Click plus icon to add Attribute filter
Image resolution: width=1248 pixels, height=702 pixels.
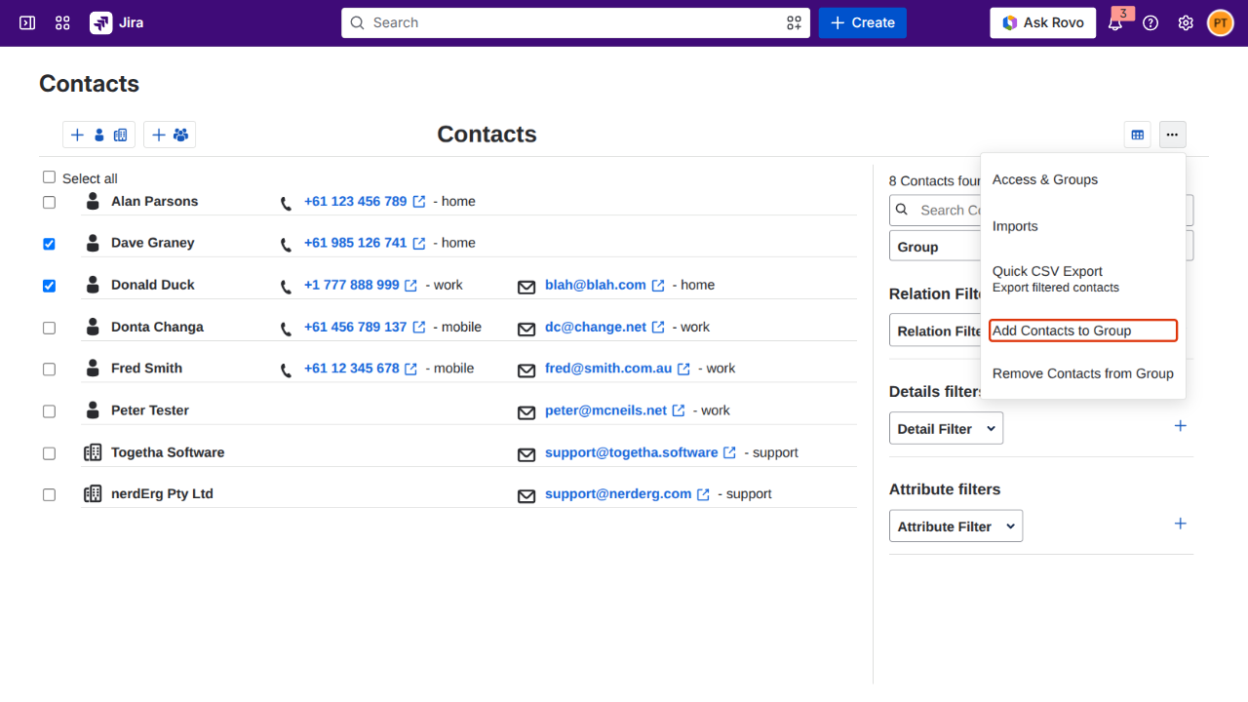1180,524
